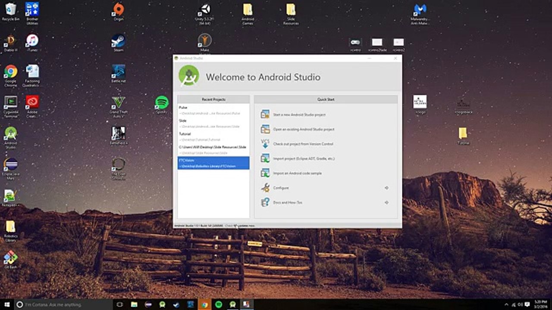
Task: Expand the Docs and How-Tos submenu arrow
Action: [x=386, y=202]
